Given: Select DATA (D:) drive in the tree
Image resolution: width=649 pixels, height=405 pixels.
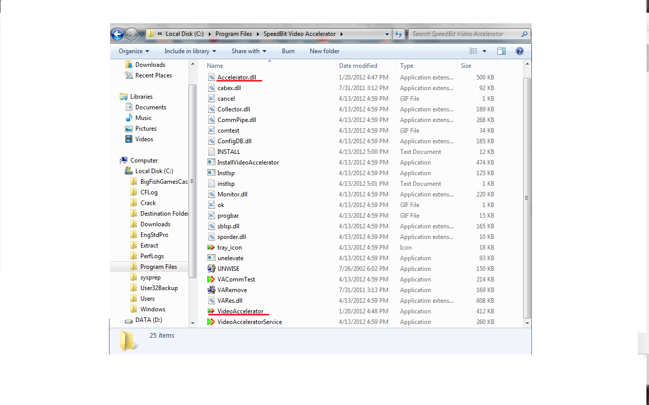Looking at the screenshot, I should (x=149, y=320).
